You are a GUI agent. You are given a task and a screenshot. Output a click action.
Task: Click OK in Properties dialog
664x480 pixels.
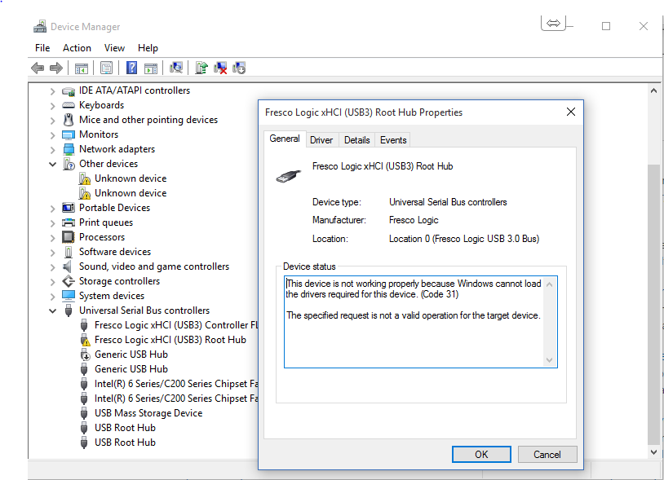[x=481, y=454]
